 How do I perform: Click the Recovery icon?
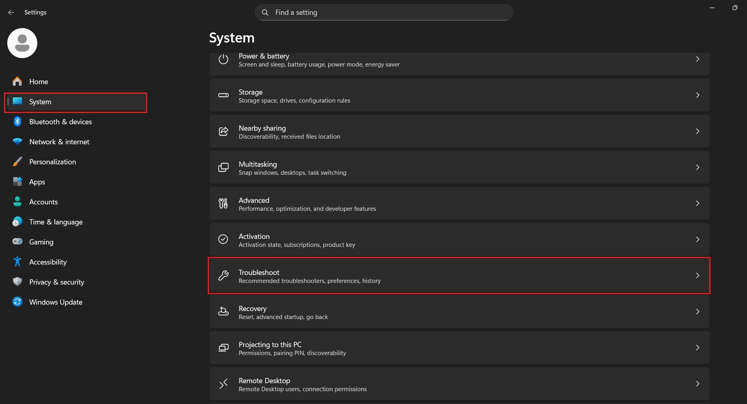(223, 311)
